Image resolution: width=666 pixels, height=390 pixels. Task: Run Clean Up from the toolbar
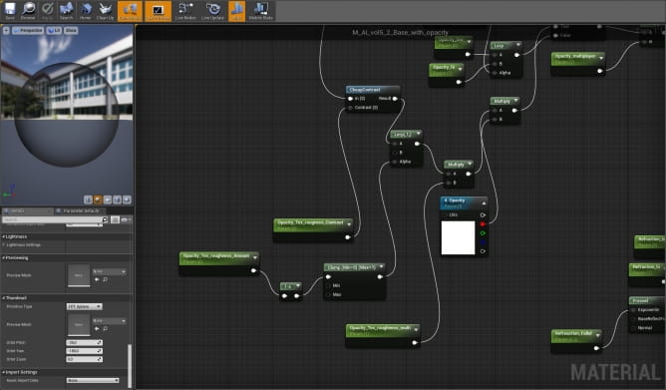105,11
